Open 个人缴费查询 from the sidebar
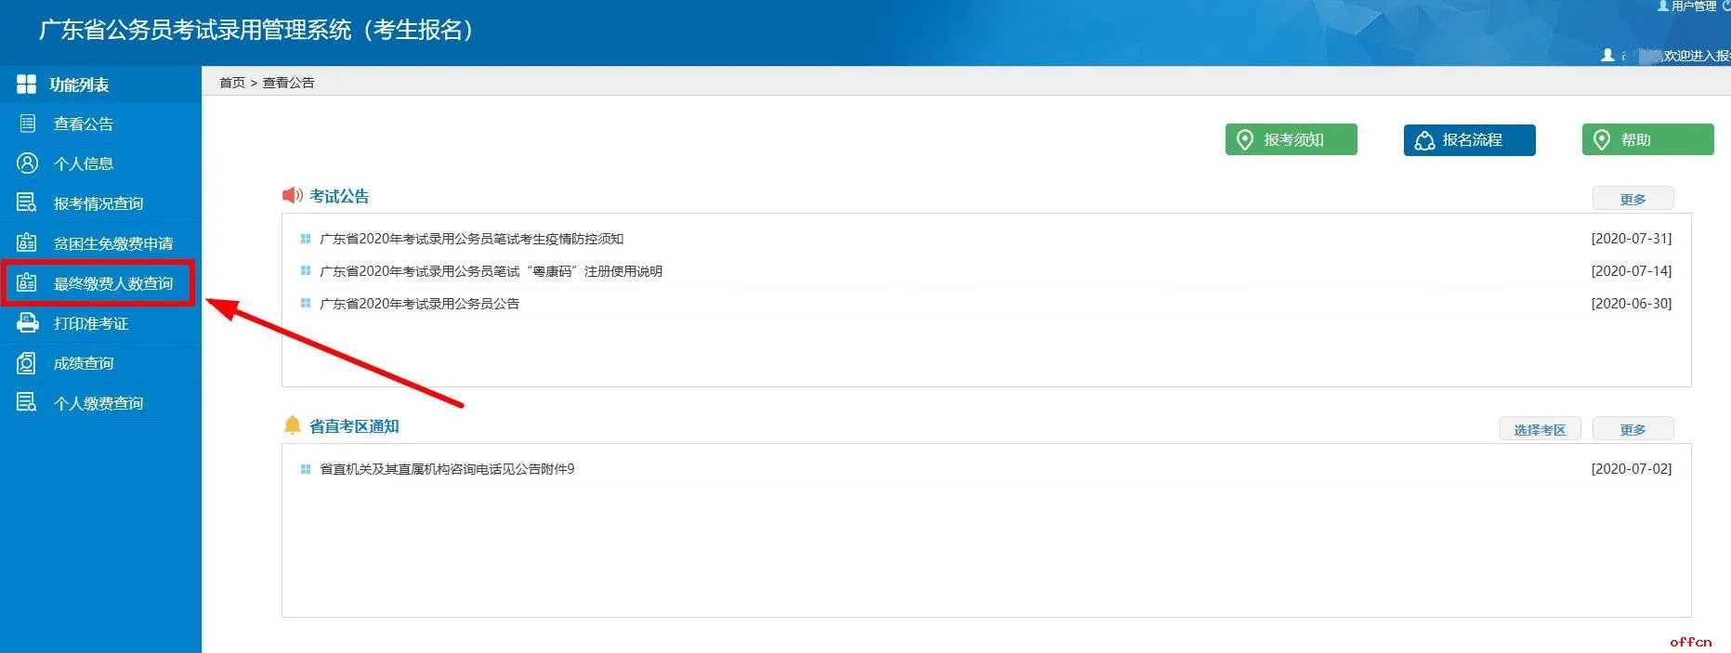This screenshot has width=1731, height=653. coord(100,403)
